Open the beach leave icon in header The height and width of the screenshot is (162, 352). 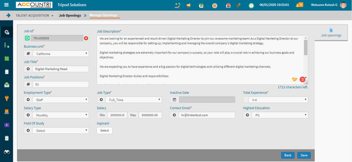pos(177,5)
